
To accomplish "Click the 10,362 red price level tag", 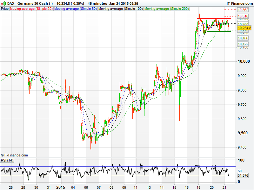I will (243, 10).
